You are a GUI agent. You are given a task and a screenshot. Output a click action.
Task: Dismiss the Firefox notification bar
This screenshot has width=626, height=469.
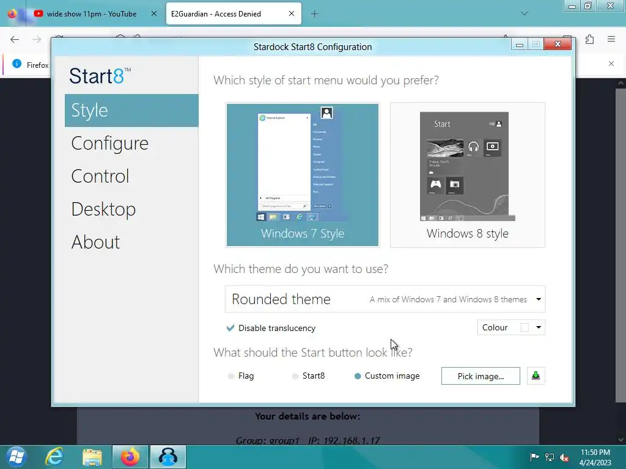click(x=611, y=64)
